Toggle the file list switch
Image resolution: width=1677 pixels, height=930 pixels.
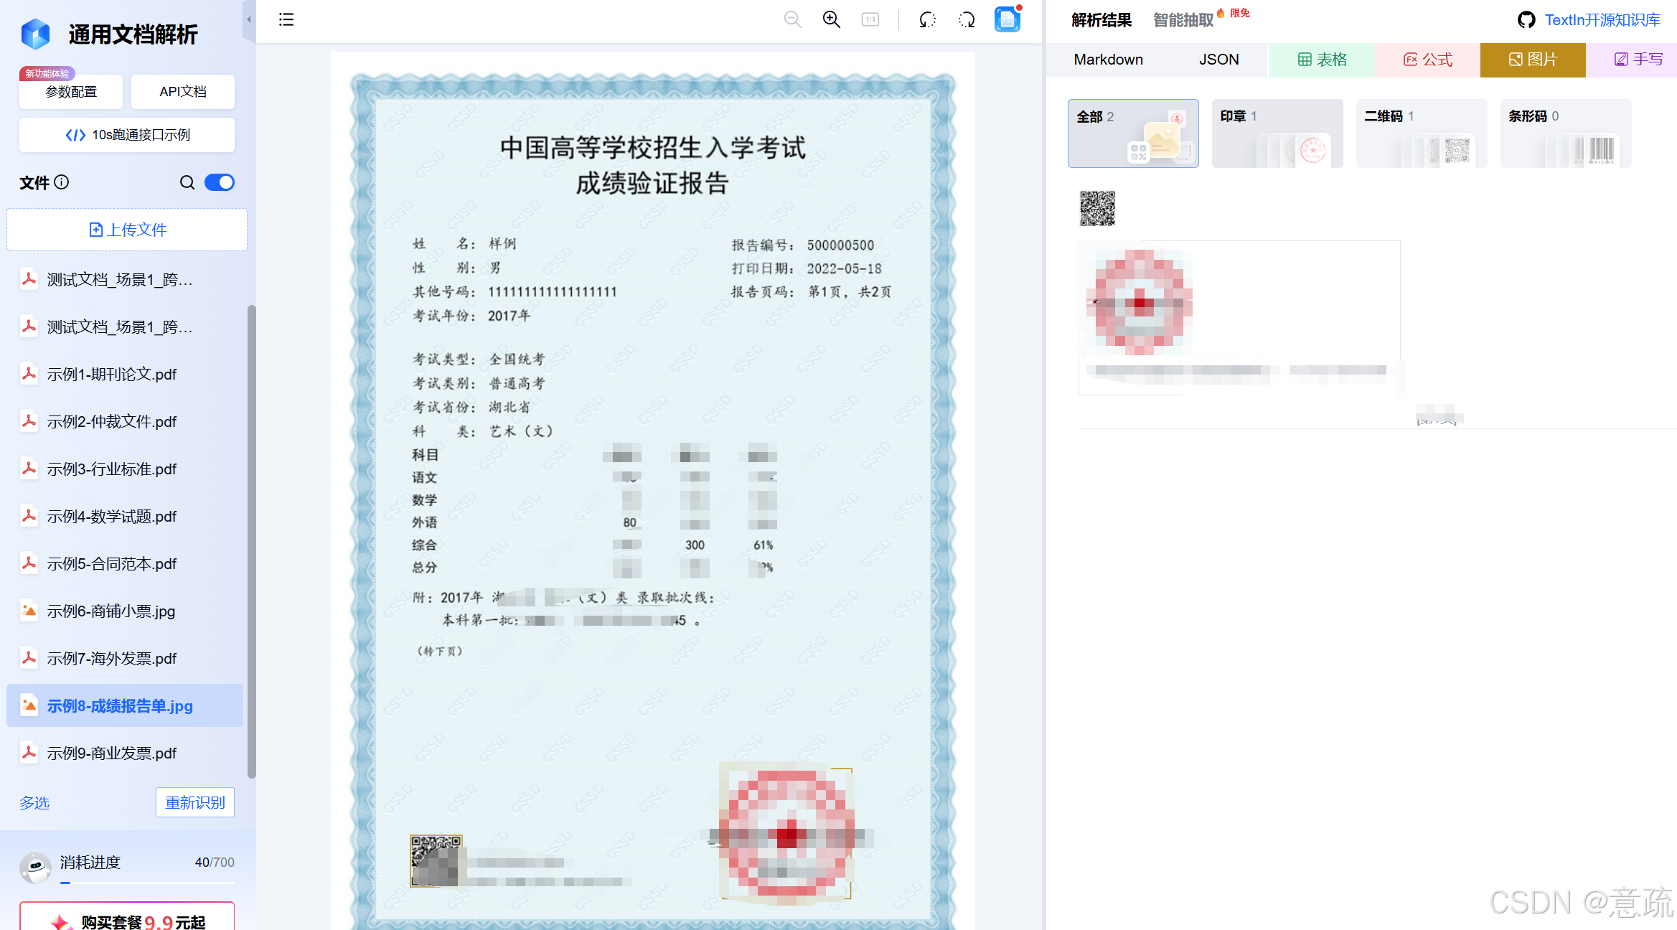[220, 182]
